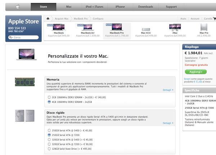Click SuperDrive 8x spec line
This screenshot has width=216, height=155.
coord(197,114)
